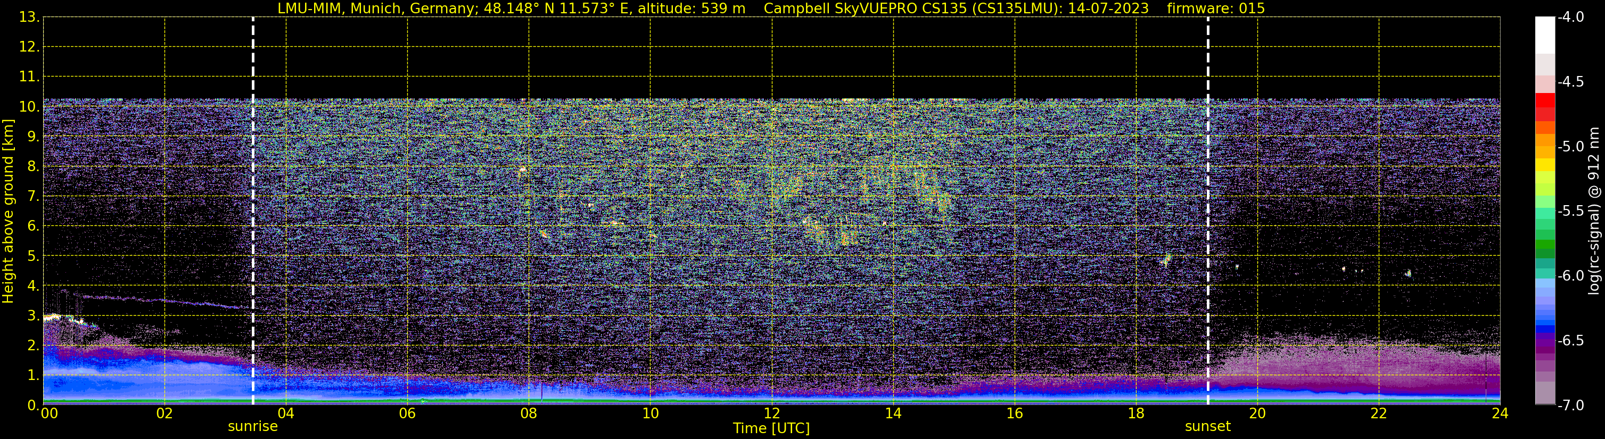Click the '-5.5' colorbar tick label
This screenshot has width=1605, height=439.
1571,212
